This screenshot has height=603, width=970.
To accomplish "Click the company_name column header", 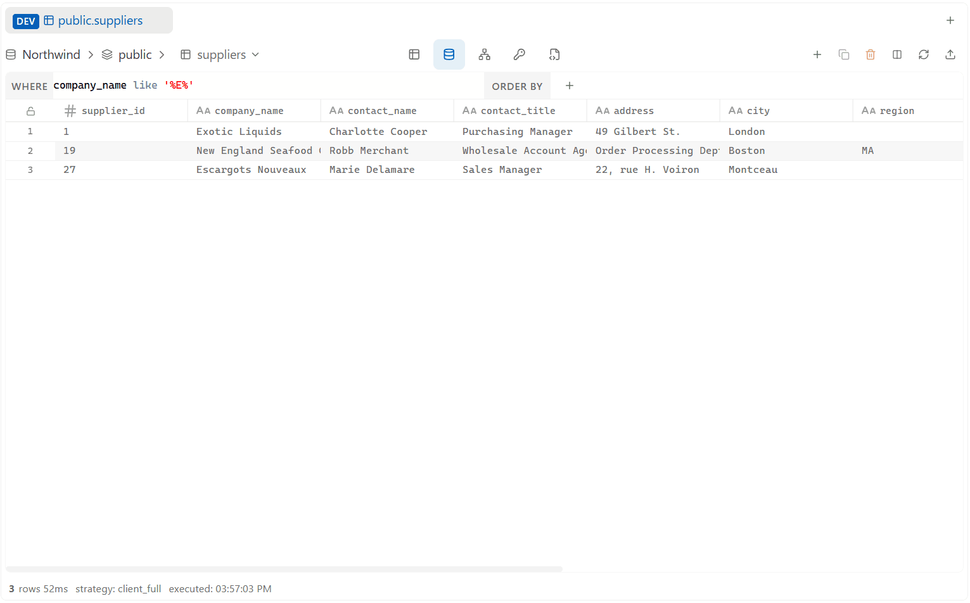I will [x=254, y=111].
